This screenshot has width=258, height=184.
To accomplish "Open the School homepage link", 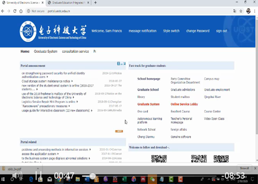I will point(149,79).
